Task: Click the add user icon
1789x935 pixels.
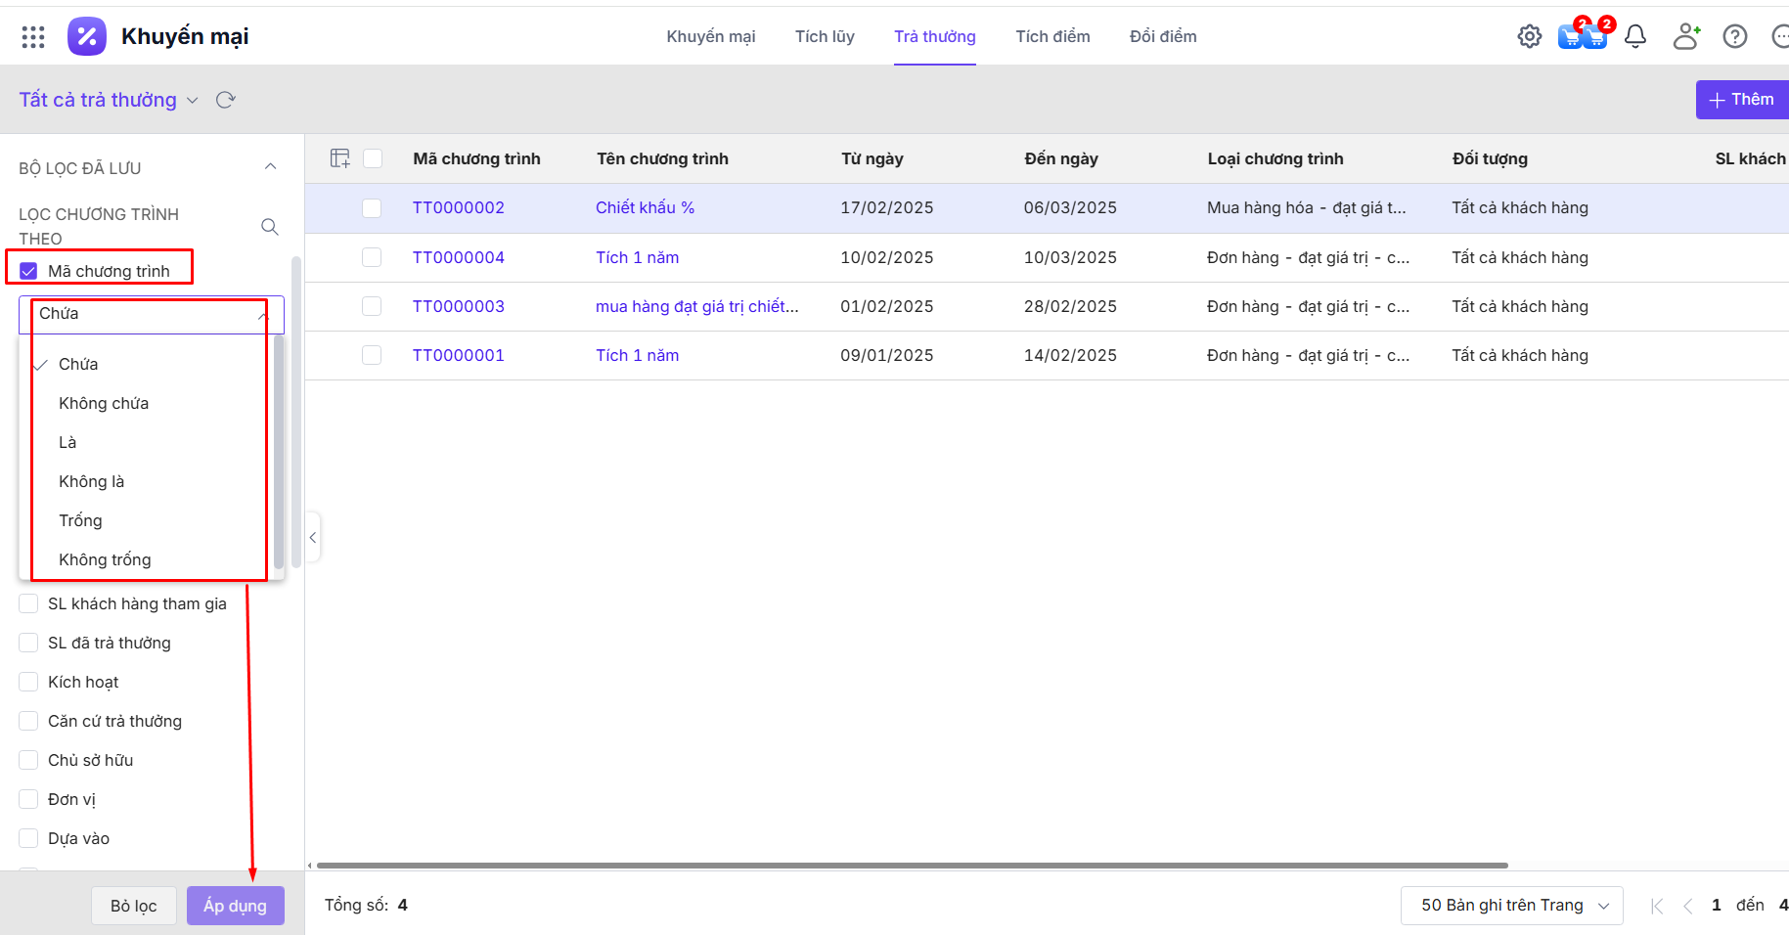Action: click(x=1685, y=37)
